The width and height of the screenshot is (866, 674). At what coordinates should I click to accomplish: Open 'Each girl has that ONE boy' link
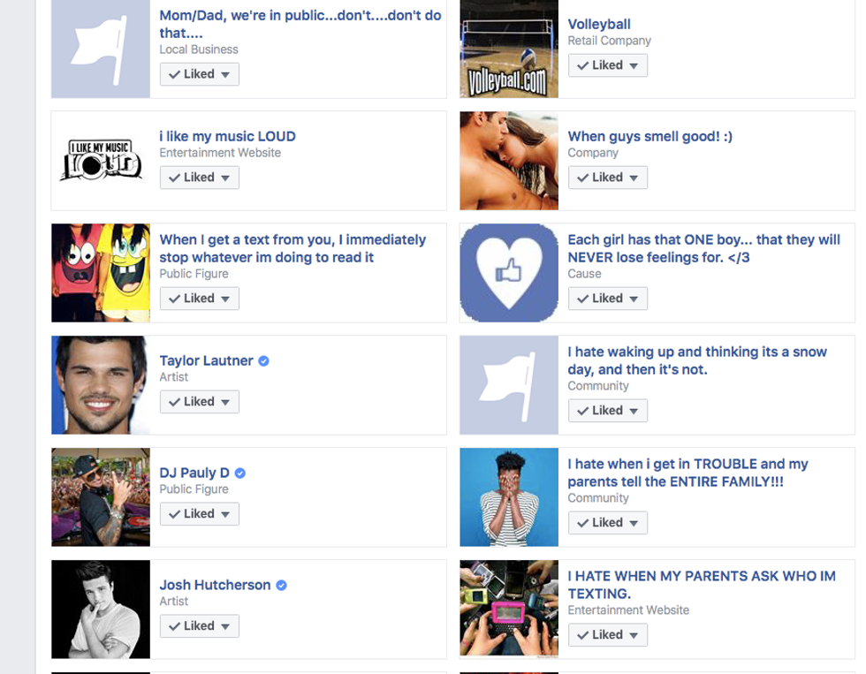703,248
